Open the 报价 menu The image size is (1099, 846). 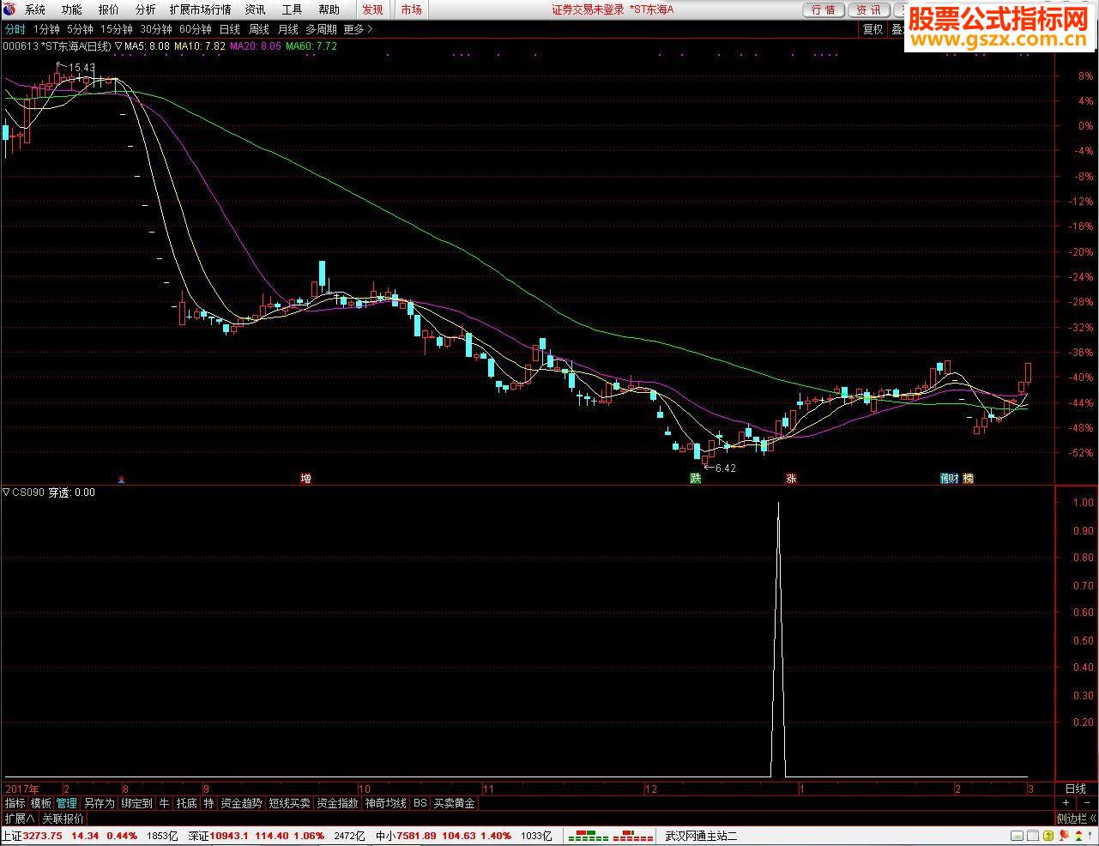point(108,9)
